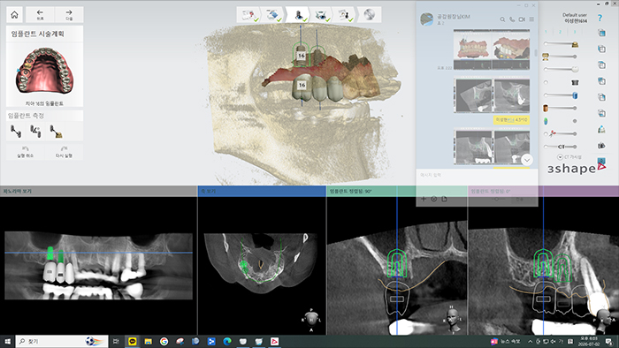Viewport: 619px width, 348px height.
Task: Start a video call in chat
Action: click(522, 19)
